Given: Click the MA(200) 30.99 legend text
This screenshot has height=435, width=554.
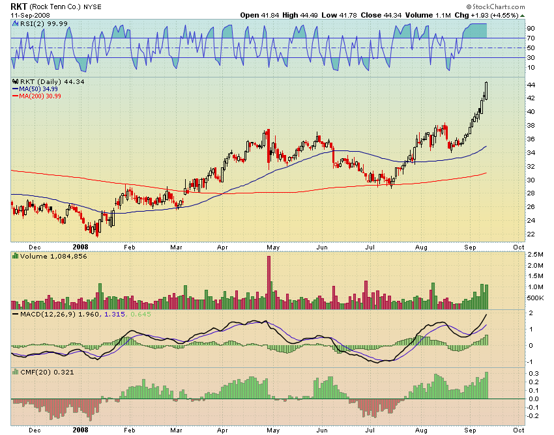Looking at the screenshot, I should coord(40,96).
